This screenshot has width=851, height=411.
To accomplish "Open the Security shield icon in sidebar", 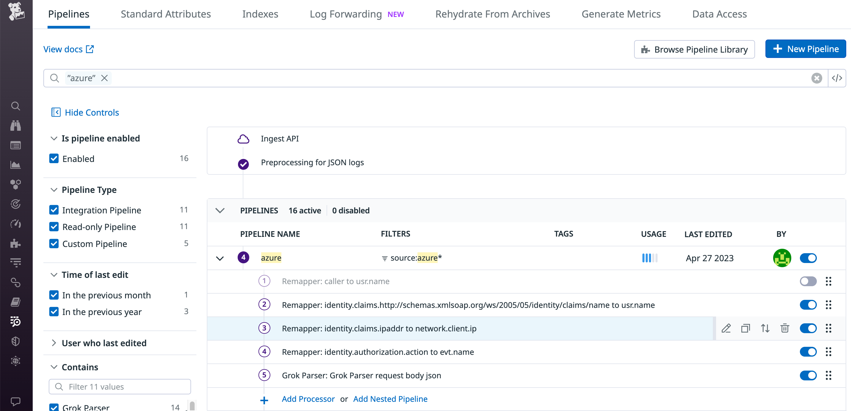I will tap(15, 341).
